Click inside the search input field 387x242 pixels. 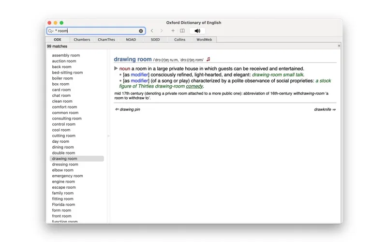point(96,31)
